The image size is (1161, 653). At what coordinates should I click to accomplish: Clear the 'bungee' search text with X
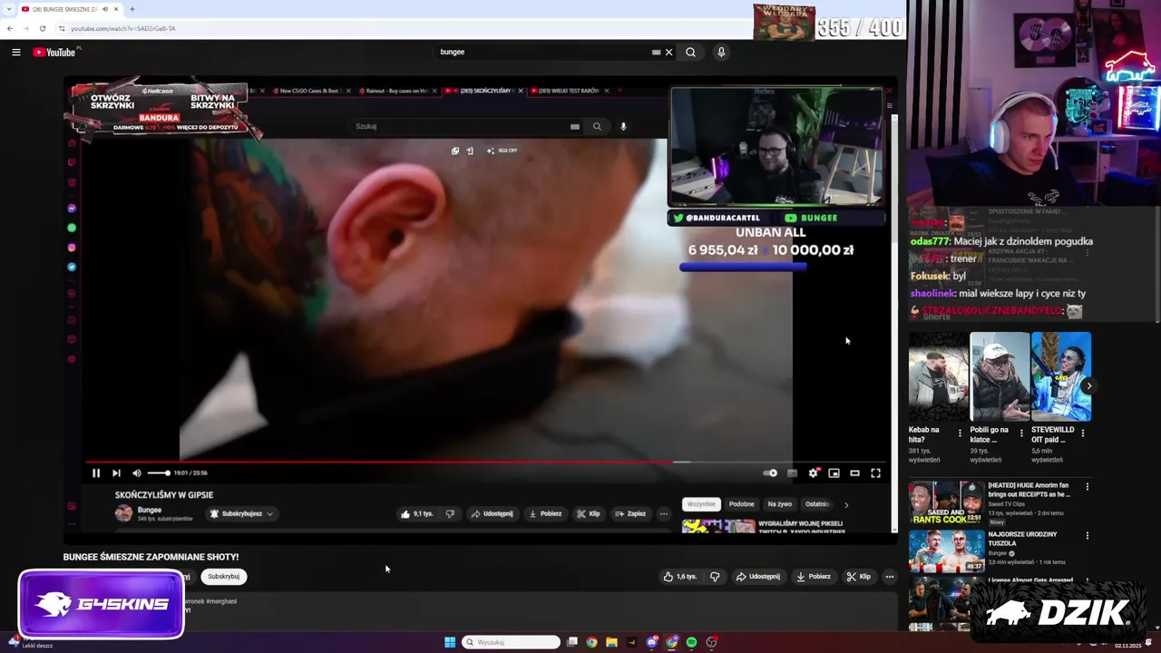coord(668,53)
